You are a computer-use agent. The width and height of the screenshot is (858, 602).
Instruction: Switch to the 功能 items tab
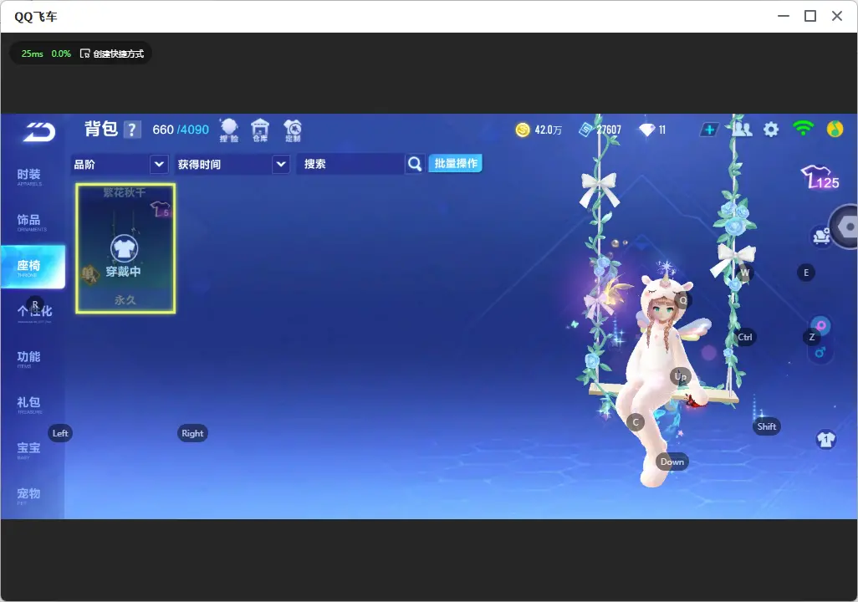tap(29, 358)
